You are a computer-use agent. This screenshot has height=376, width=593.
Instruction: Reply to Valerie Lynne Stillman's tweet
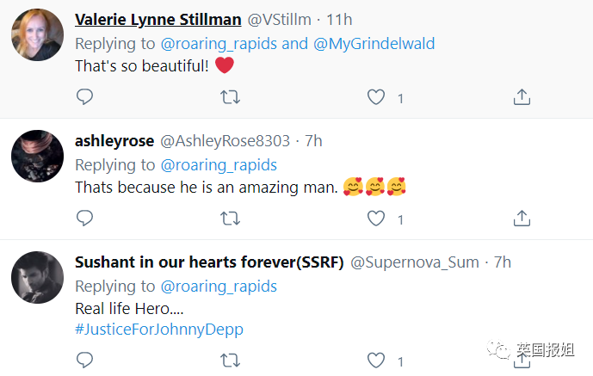tap(84, 97)
